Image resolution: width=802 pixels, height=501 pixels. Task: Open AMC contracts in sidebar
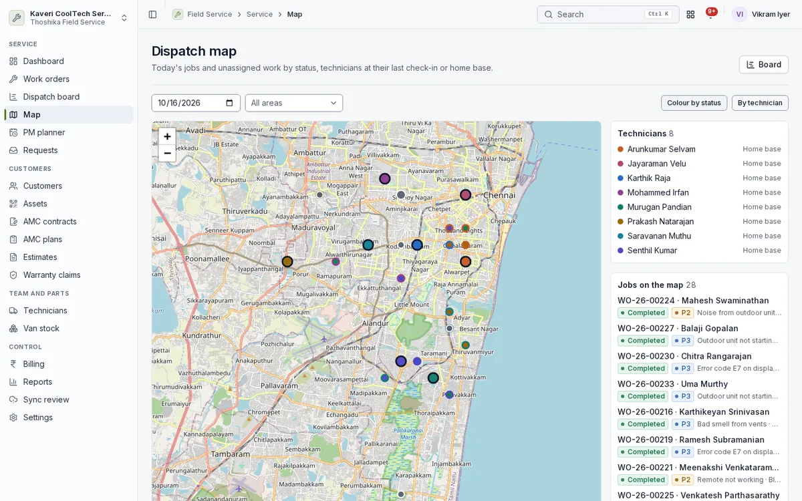click(69, 221)
